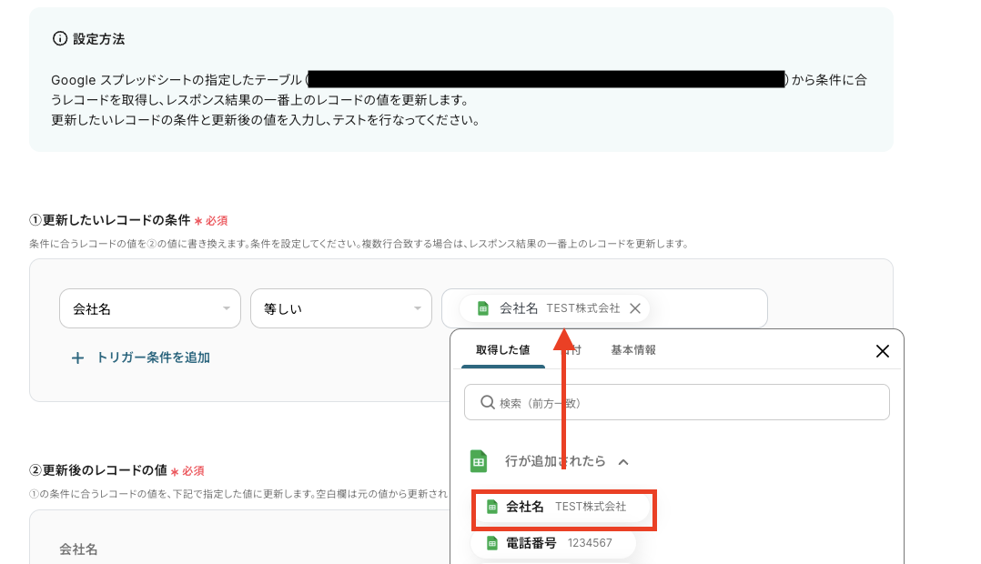The width and height of the screenshot is (981, 564).
Task: Collapse the 行が追加されたら section chevron
Action: [x=623, y=462]
